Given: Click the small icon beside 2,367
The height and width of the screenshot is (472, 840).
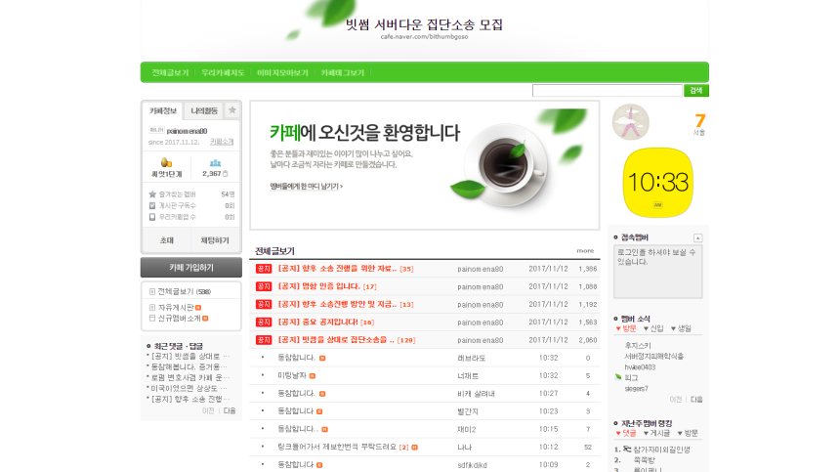Looking at the screenshot, I should click(226, 174).
